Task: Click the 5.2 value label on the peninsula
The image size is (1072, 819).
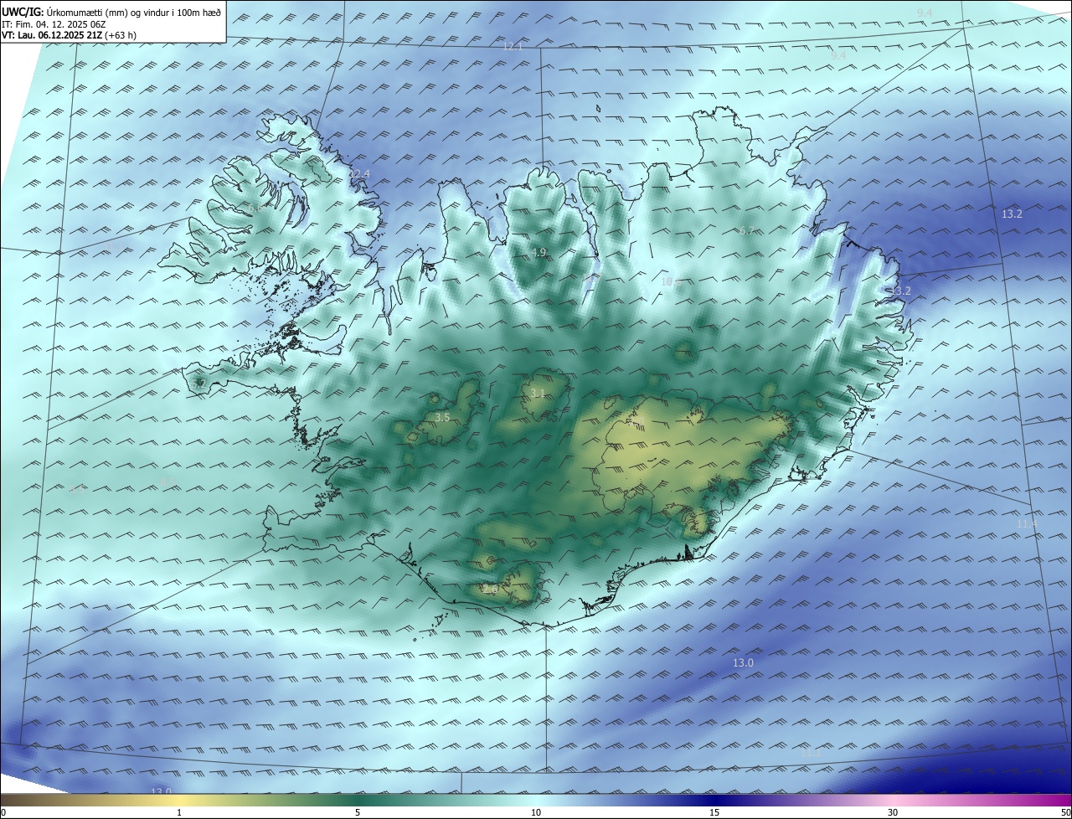Action: click(199, 384)
